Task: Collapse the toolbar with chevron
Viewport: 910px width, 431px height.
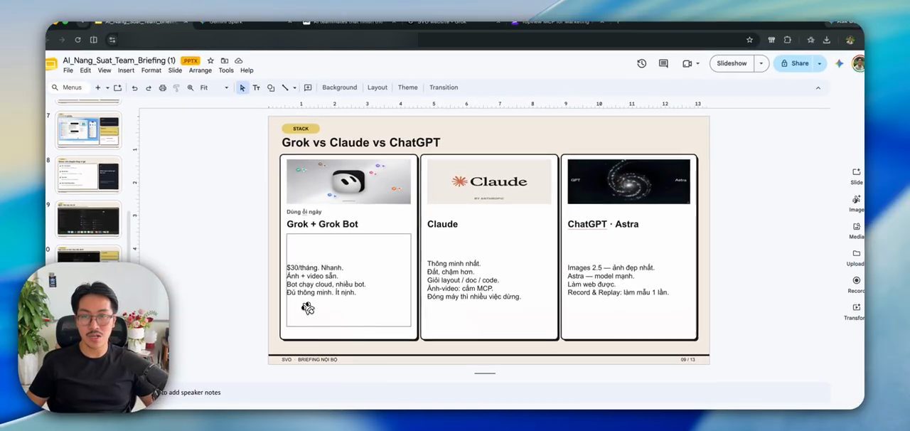Action: [x=818, y=88]
